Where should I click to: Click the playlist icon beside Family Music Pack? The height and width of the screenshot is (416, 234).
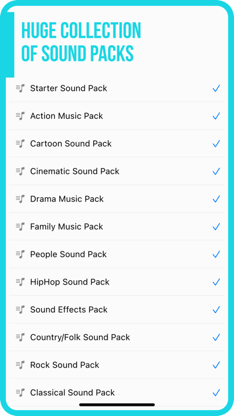click(x=20, y=227)
